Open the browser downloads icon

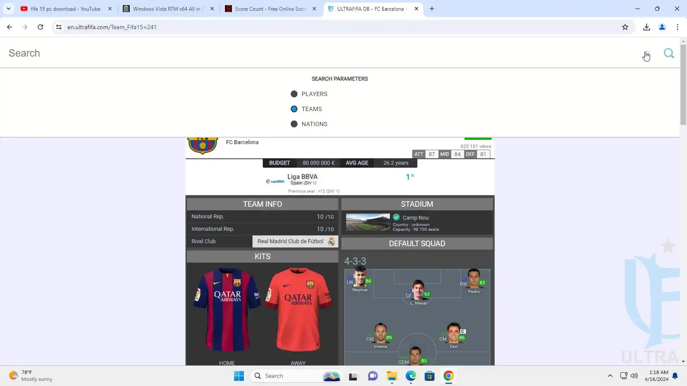tap(647, 27)
